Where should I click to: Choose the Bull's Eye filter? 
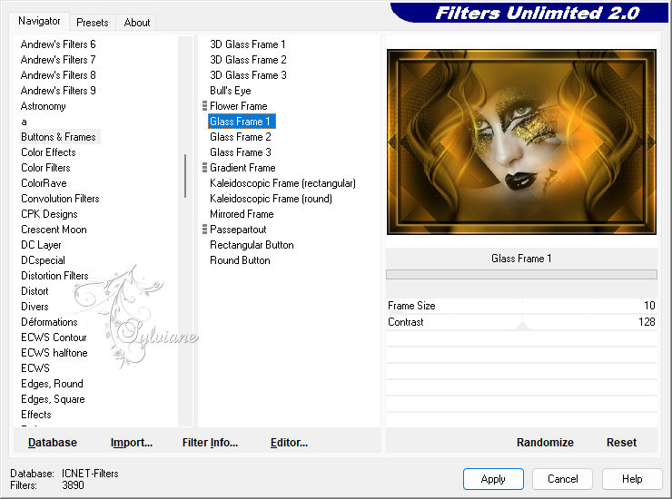pyautogui.click(x=230, y=91)
